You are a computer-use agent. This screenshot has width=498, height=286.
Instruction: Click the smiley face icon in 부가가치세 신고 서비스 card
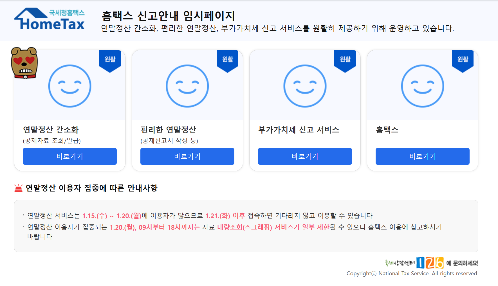click(305, 86)
